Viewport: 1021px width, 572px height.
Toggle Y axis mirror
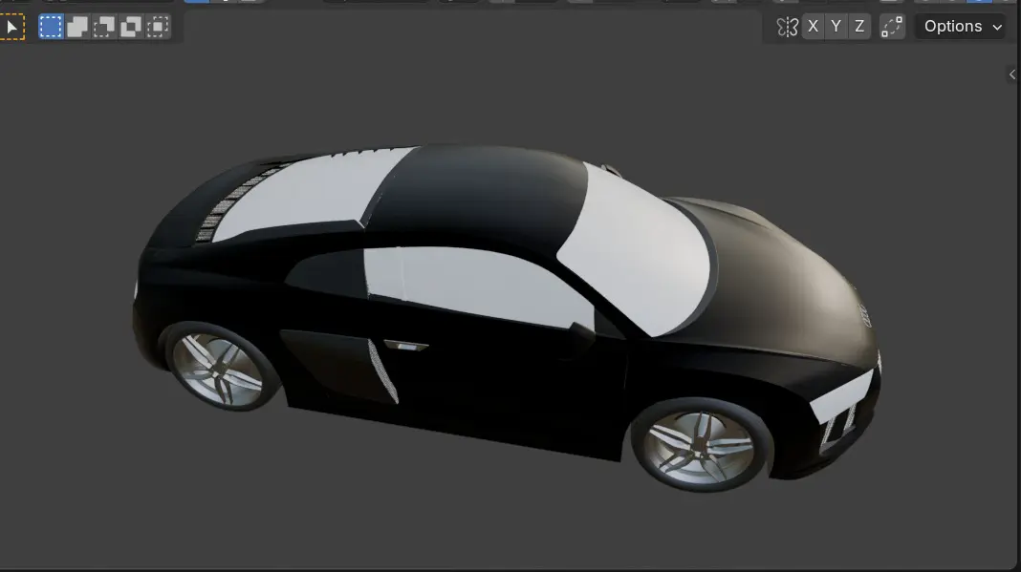pos(836,27)
